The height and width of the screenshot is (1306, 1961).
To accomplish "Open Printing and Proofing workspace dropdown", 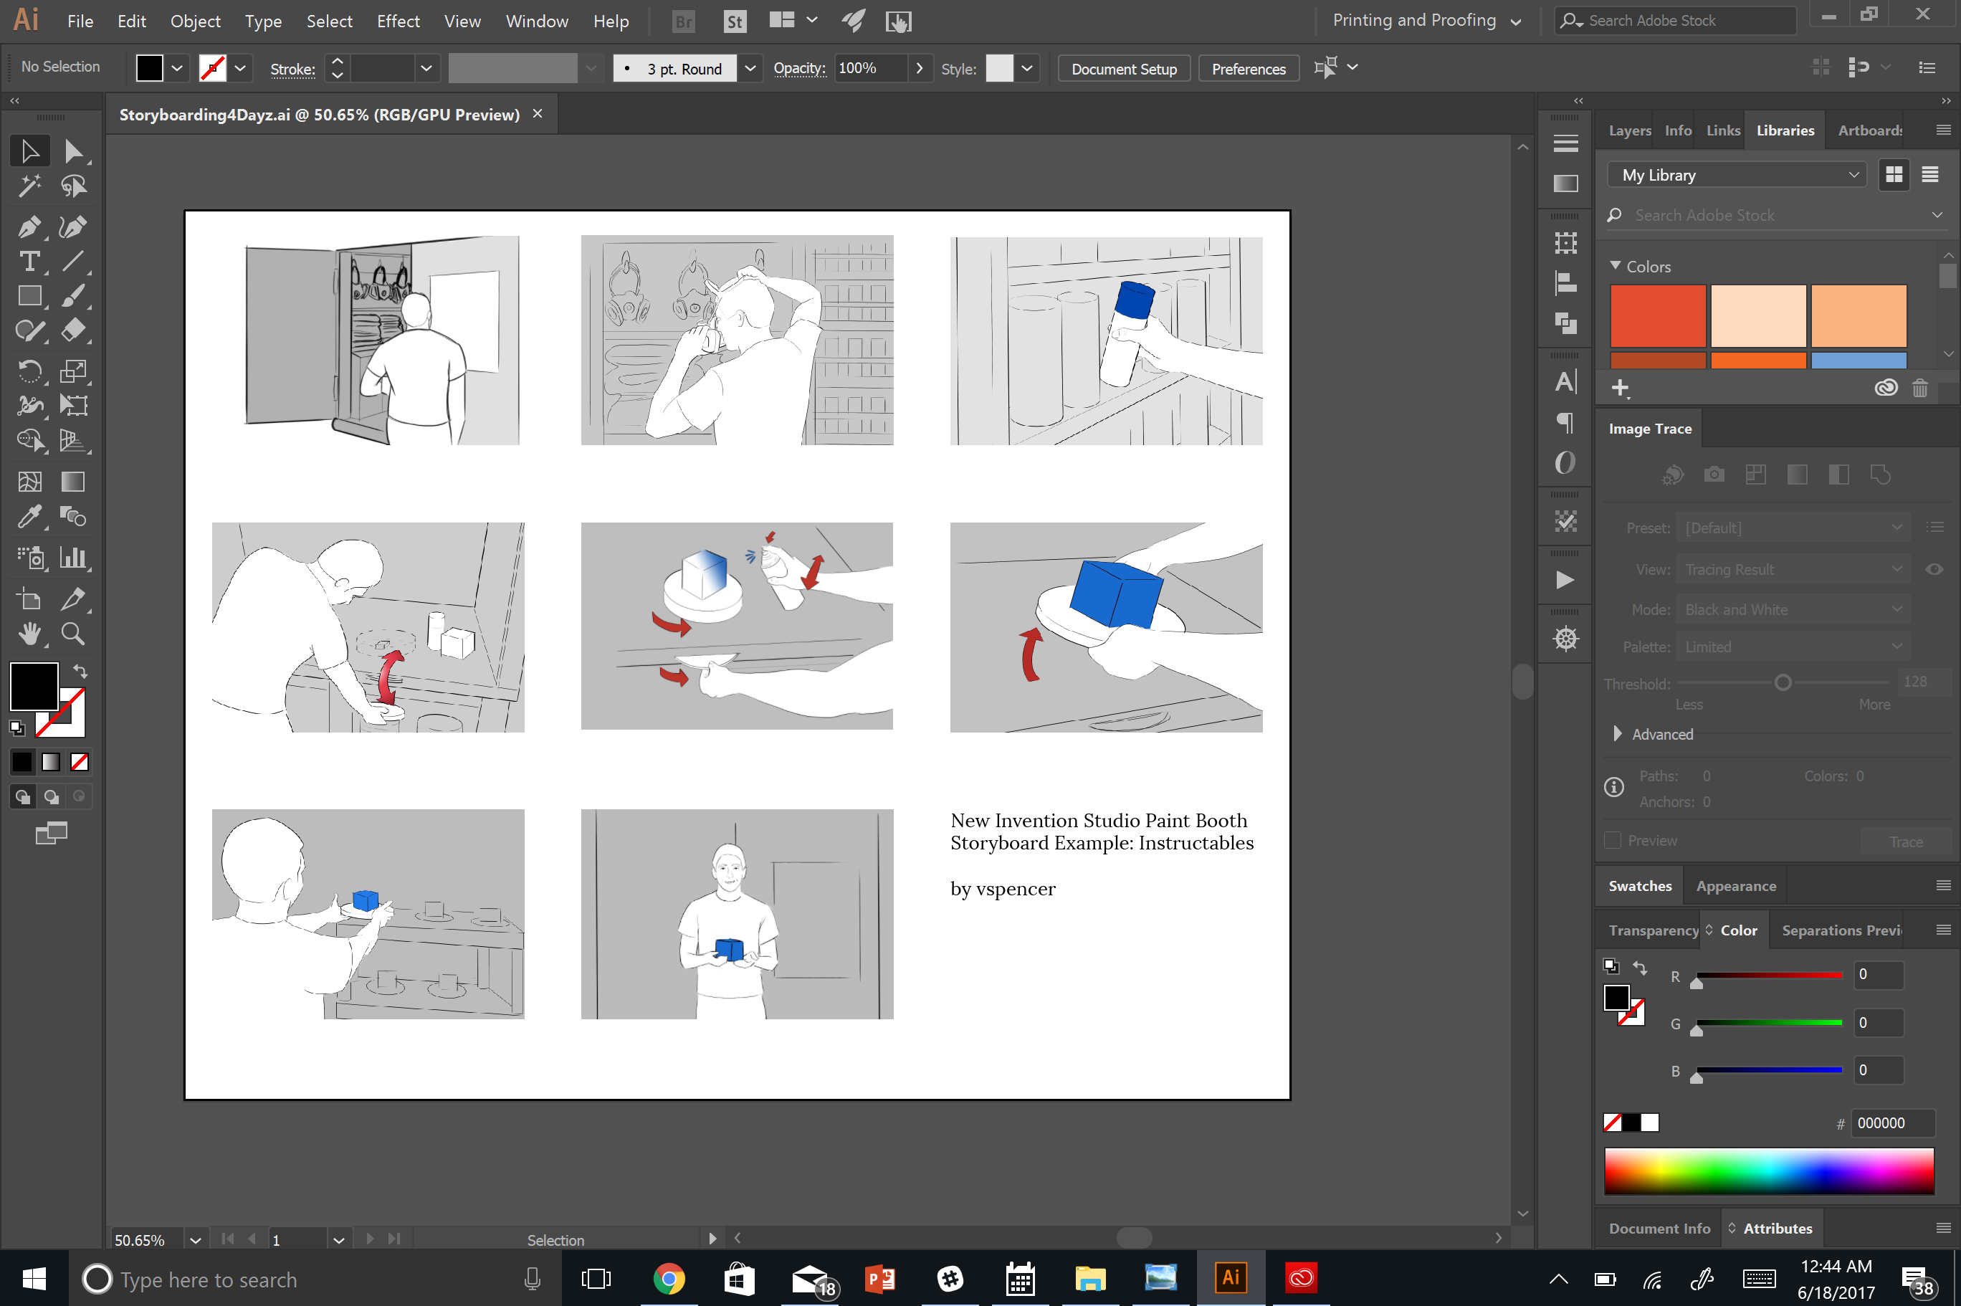I will 1427,21.
